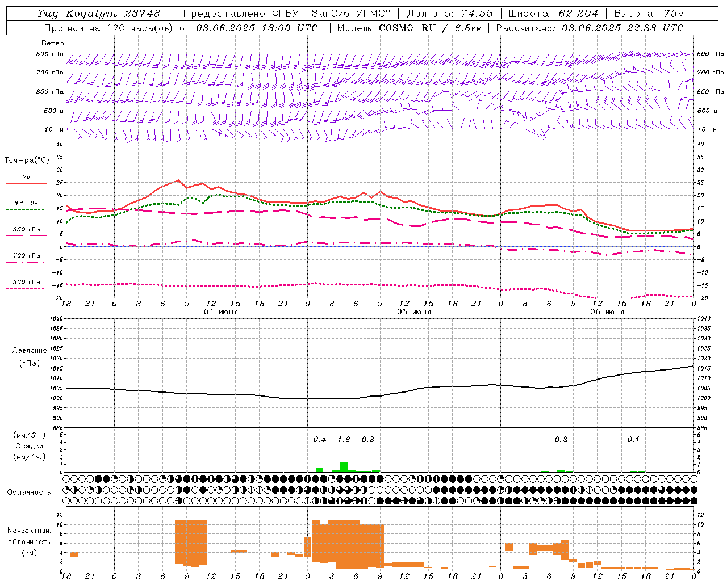Viewport: 727px width, 581px height.
Task: Click the '500 м' wind level label on the left
Action: (54, 111)
